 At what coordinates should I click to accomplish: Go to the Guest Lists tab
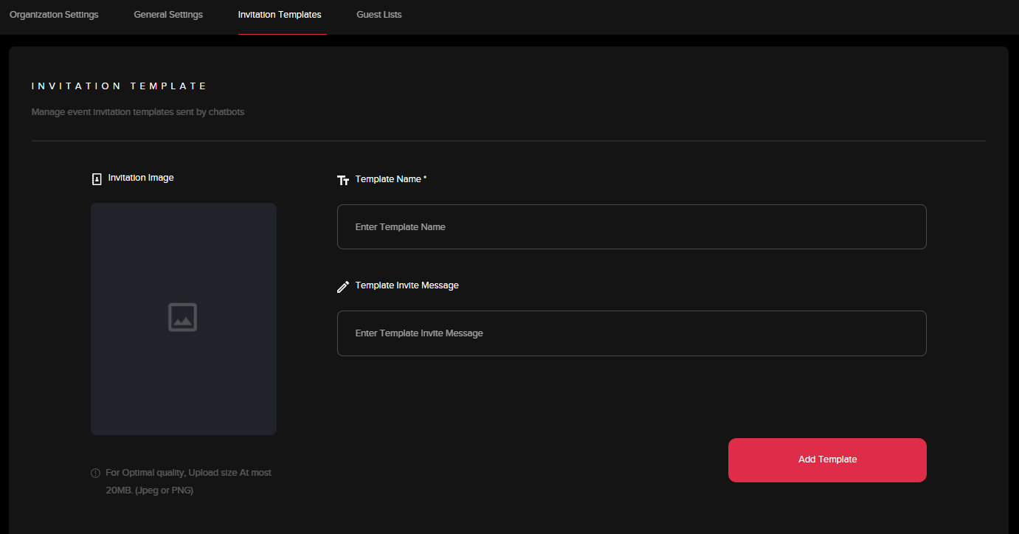[x=379, y=15]
